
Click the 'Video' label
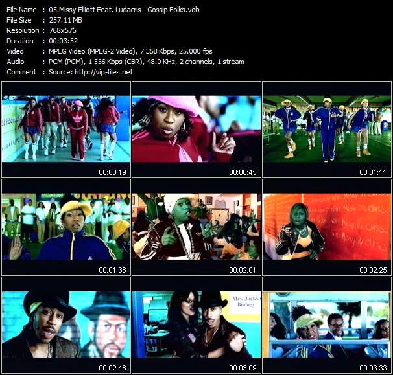tap(15, 51)
